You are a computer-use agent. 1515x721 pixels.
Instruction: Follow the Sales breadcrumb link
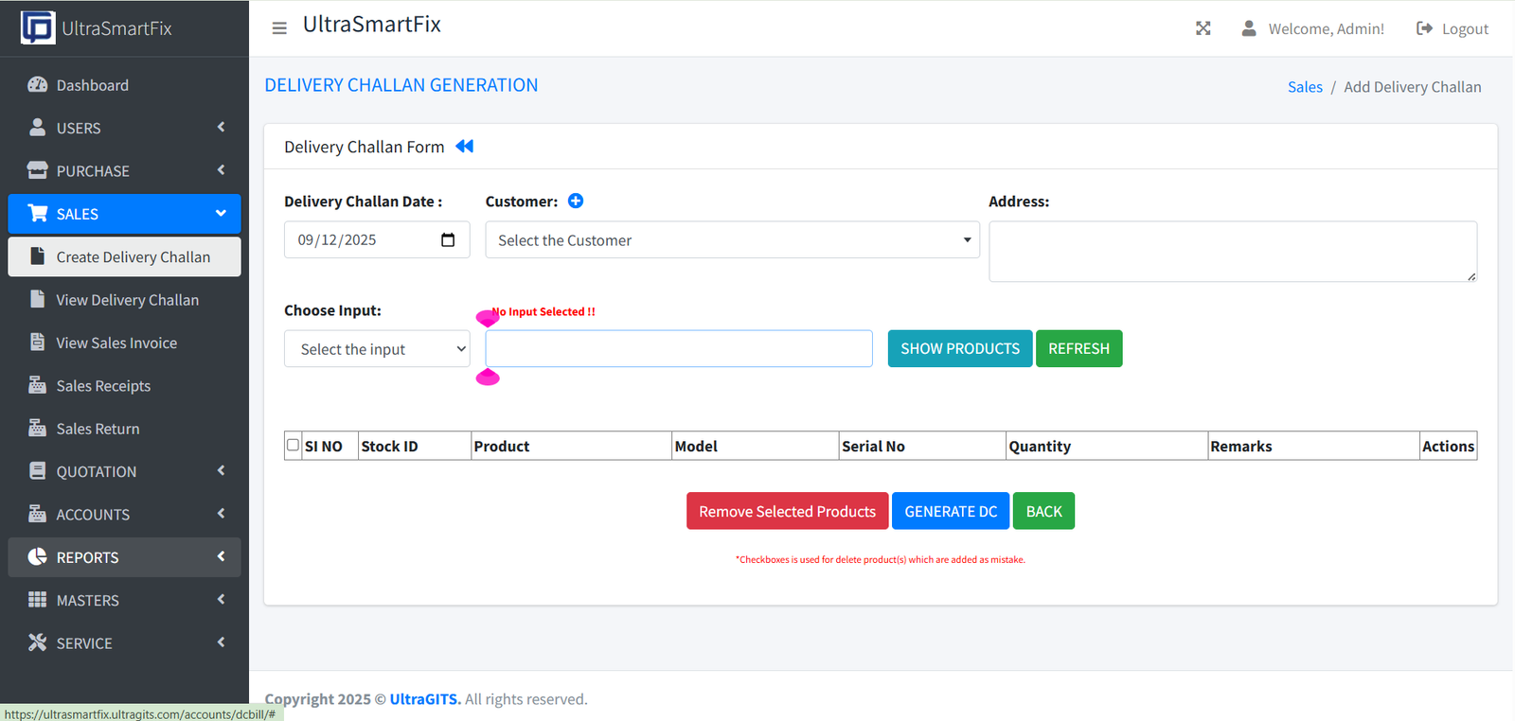(x=1305, y=87)
